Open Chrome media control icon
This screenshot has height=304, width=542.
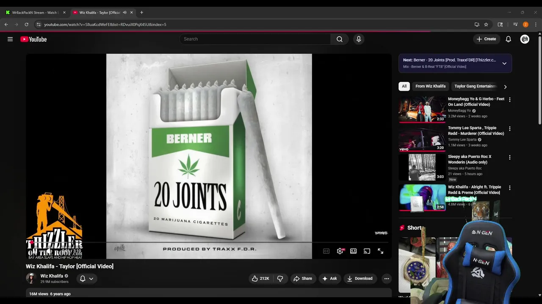[x=515, y=24]
